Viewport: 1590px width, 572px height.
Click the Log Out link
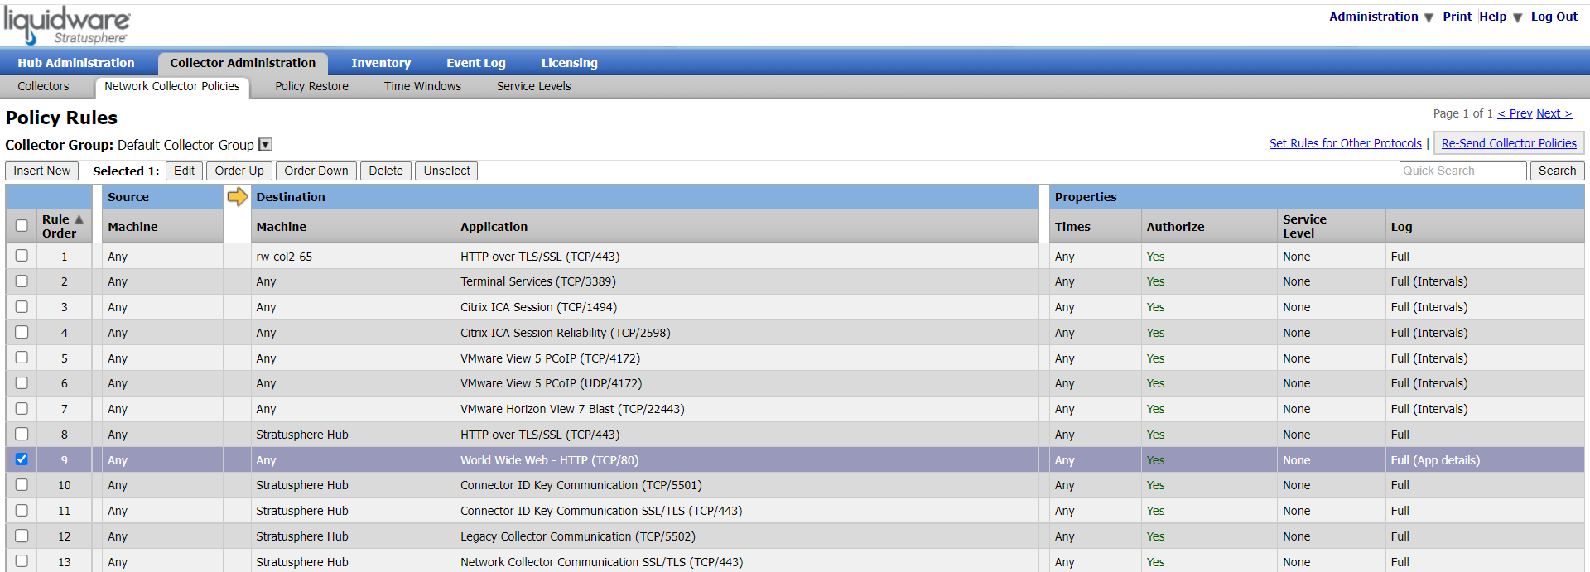[1554, 17]
